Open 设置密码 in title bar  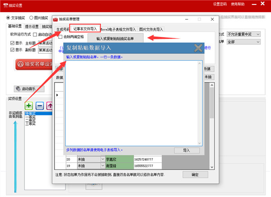pyautogui.click(x=220, y=4)
